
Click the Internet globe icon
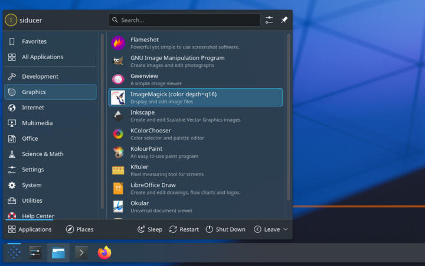tap(12, 108)
